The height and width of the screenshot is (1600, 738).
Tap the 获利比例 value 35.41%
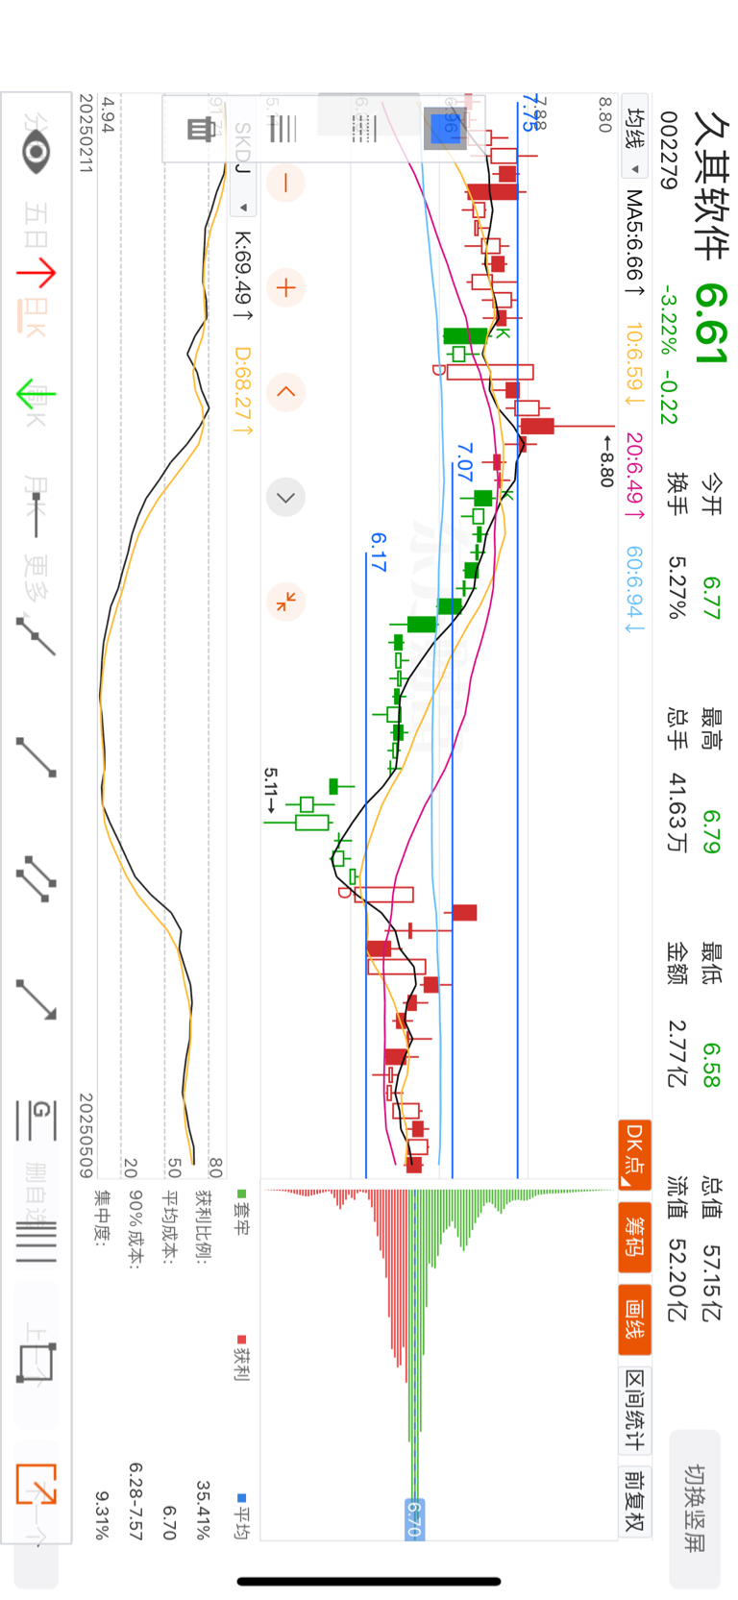pyautogui.click(x=203, y=1511)
